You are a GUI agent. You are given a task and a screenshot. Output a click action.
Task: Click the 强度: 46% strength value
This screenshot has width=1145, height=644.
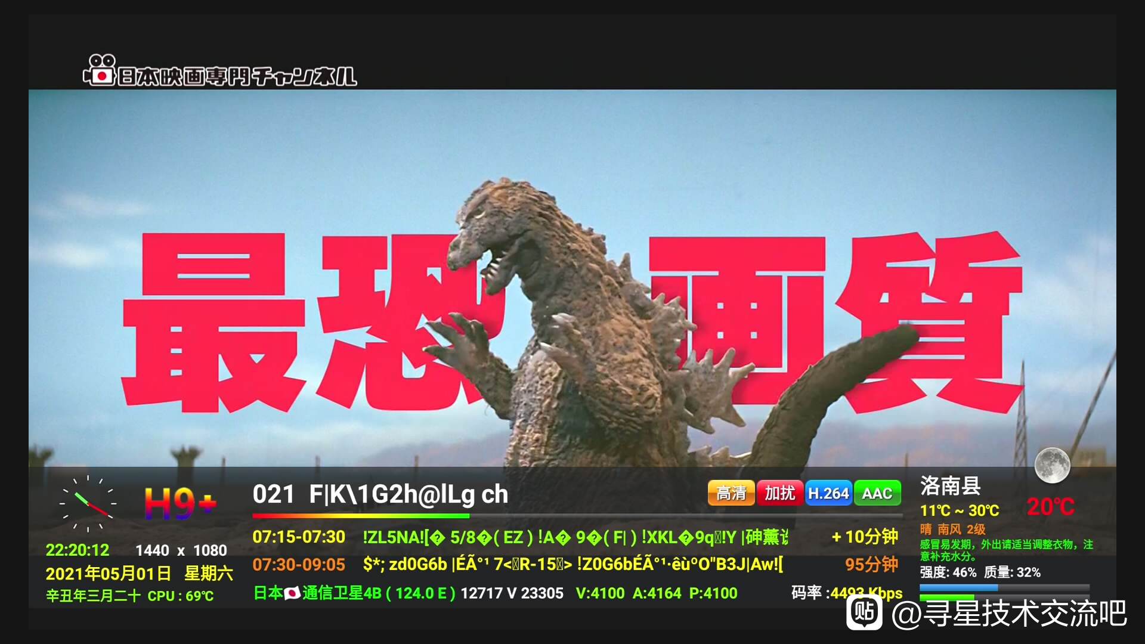pyautogui.click(x=948, y=572)
